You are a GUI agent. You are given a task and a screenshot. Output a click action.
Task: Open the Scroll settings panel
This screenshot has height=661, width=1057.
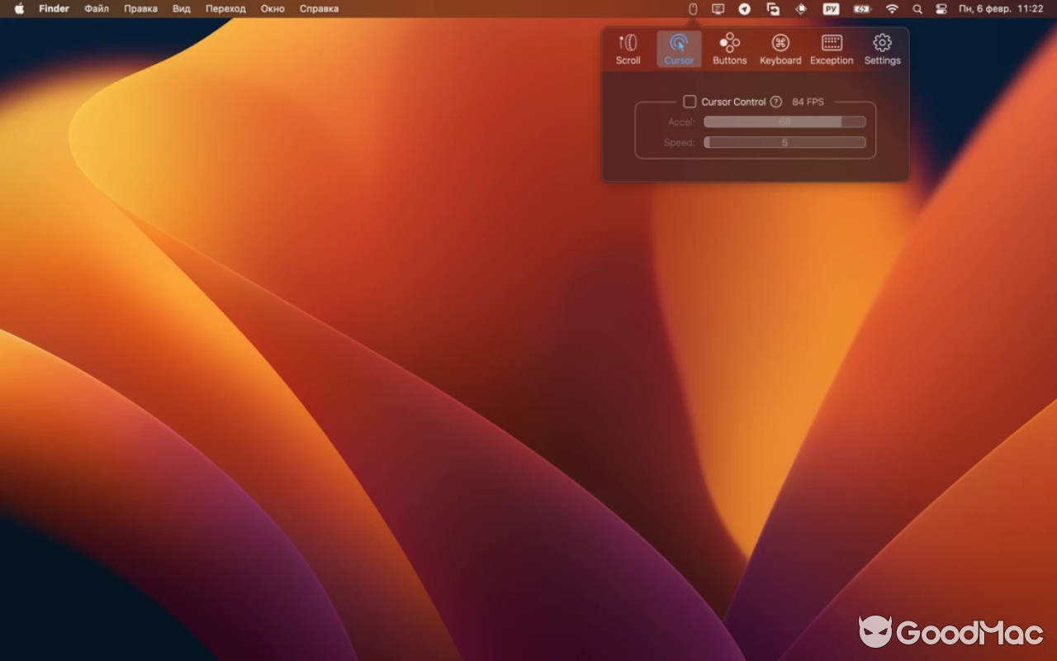(628, 47)
